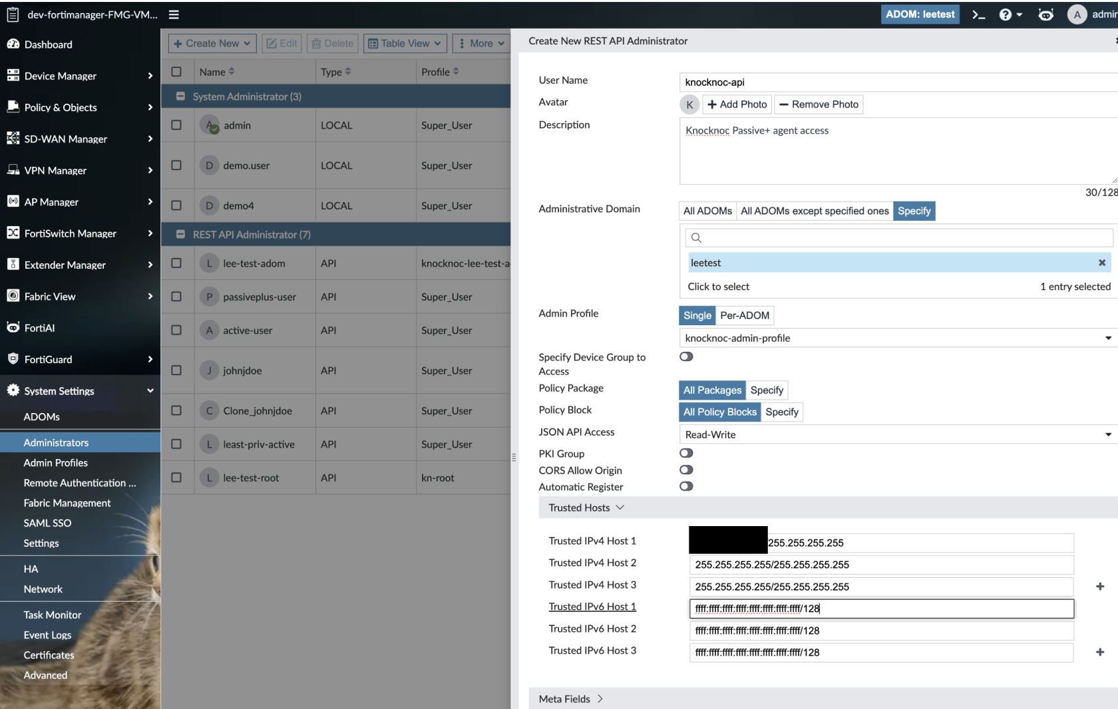This screenshot has height=709, width=1118.
Task: Open Admin Profiles in System Settings
Action: 56,462
